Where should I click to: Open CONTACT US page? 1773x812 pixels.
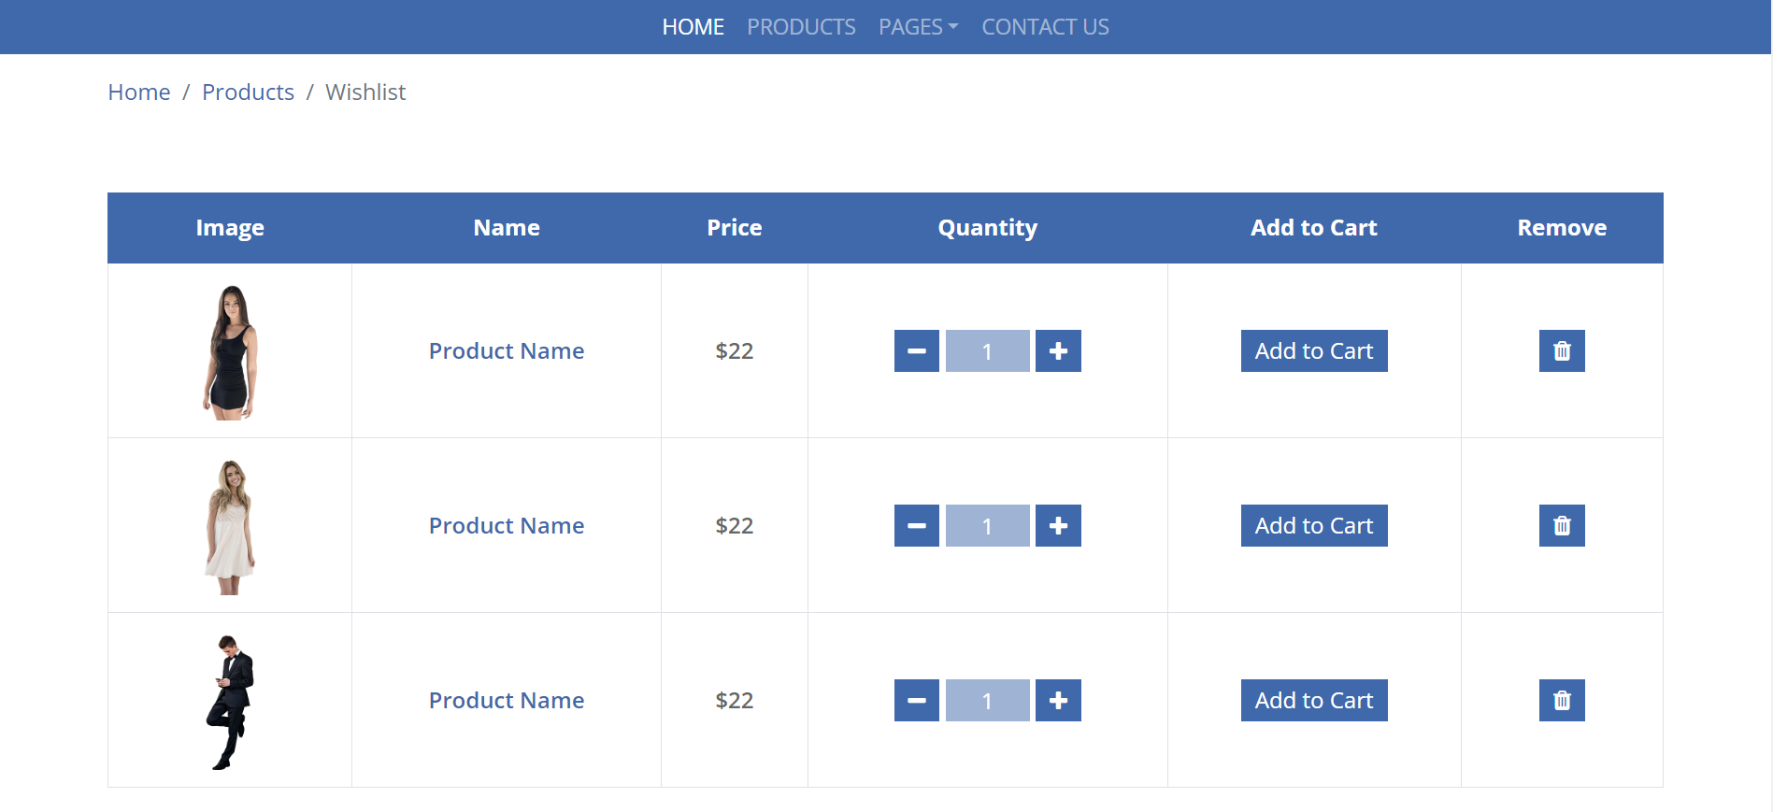coord(1045,27)
